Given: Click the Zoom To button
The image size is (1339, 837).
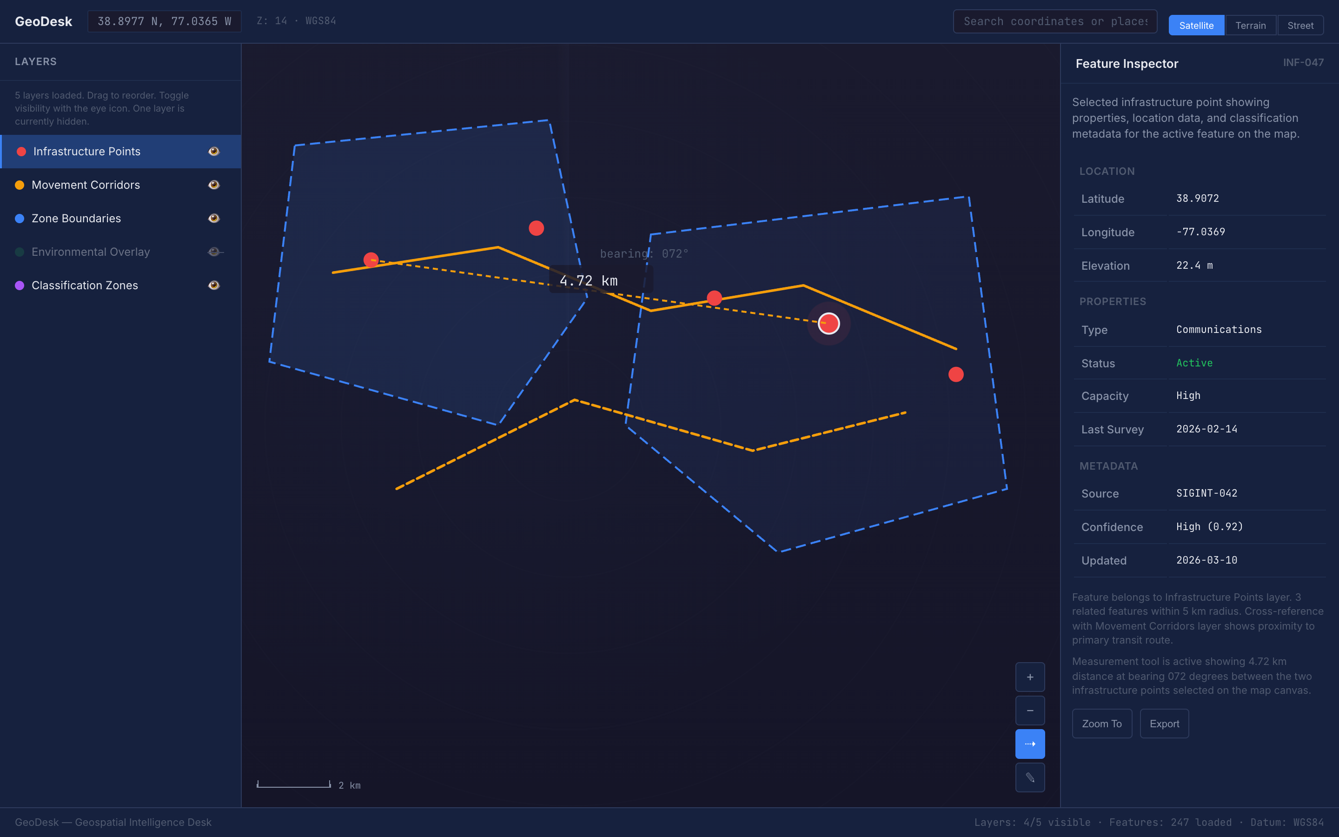Looking at the screenshot, I should pos(1101,724).
